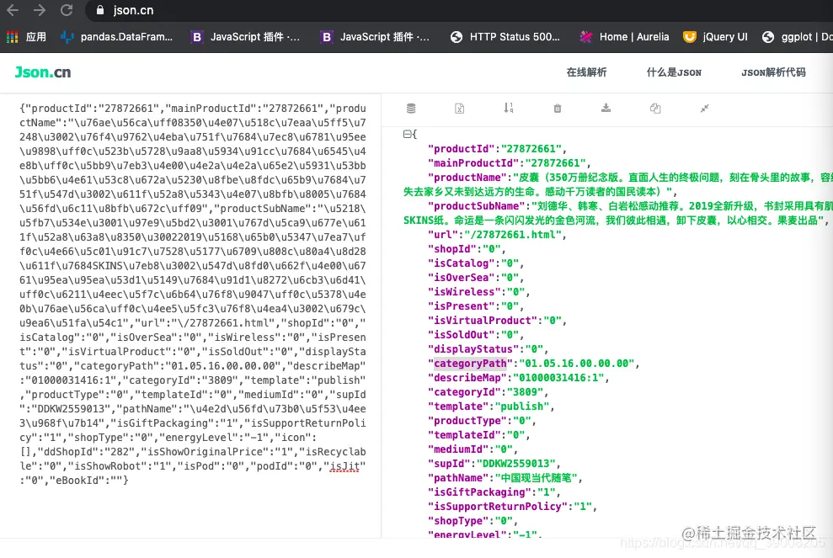Reload the json.cn page
This screenshot has height=558, width=833.
pos(67,10)
